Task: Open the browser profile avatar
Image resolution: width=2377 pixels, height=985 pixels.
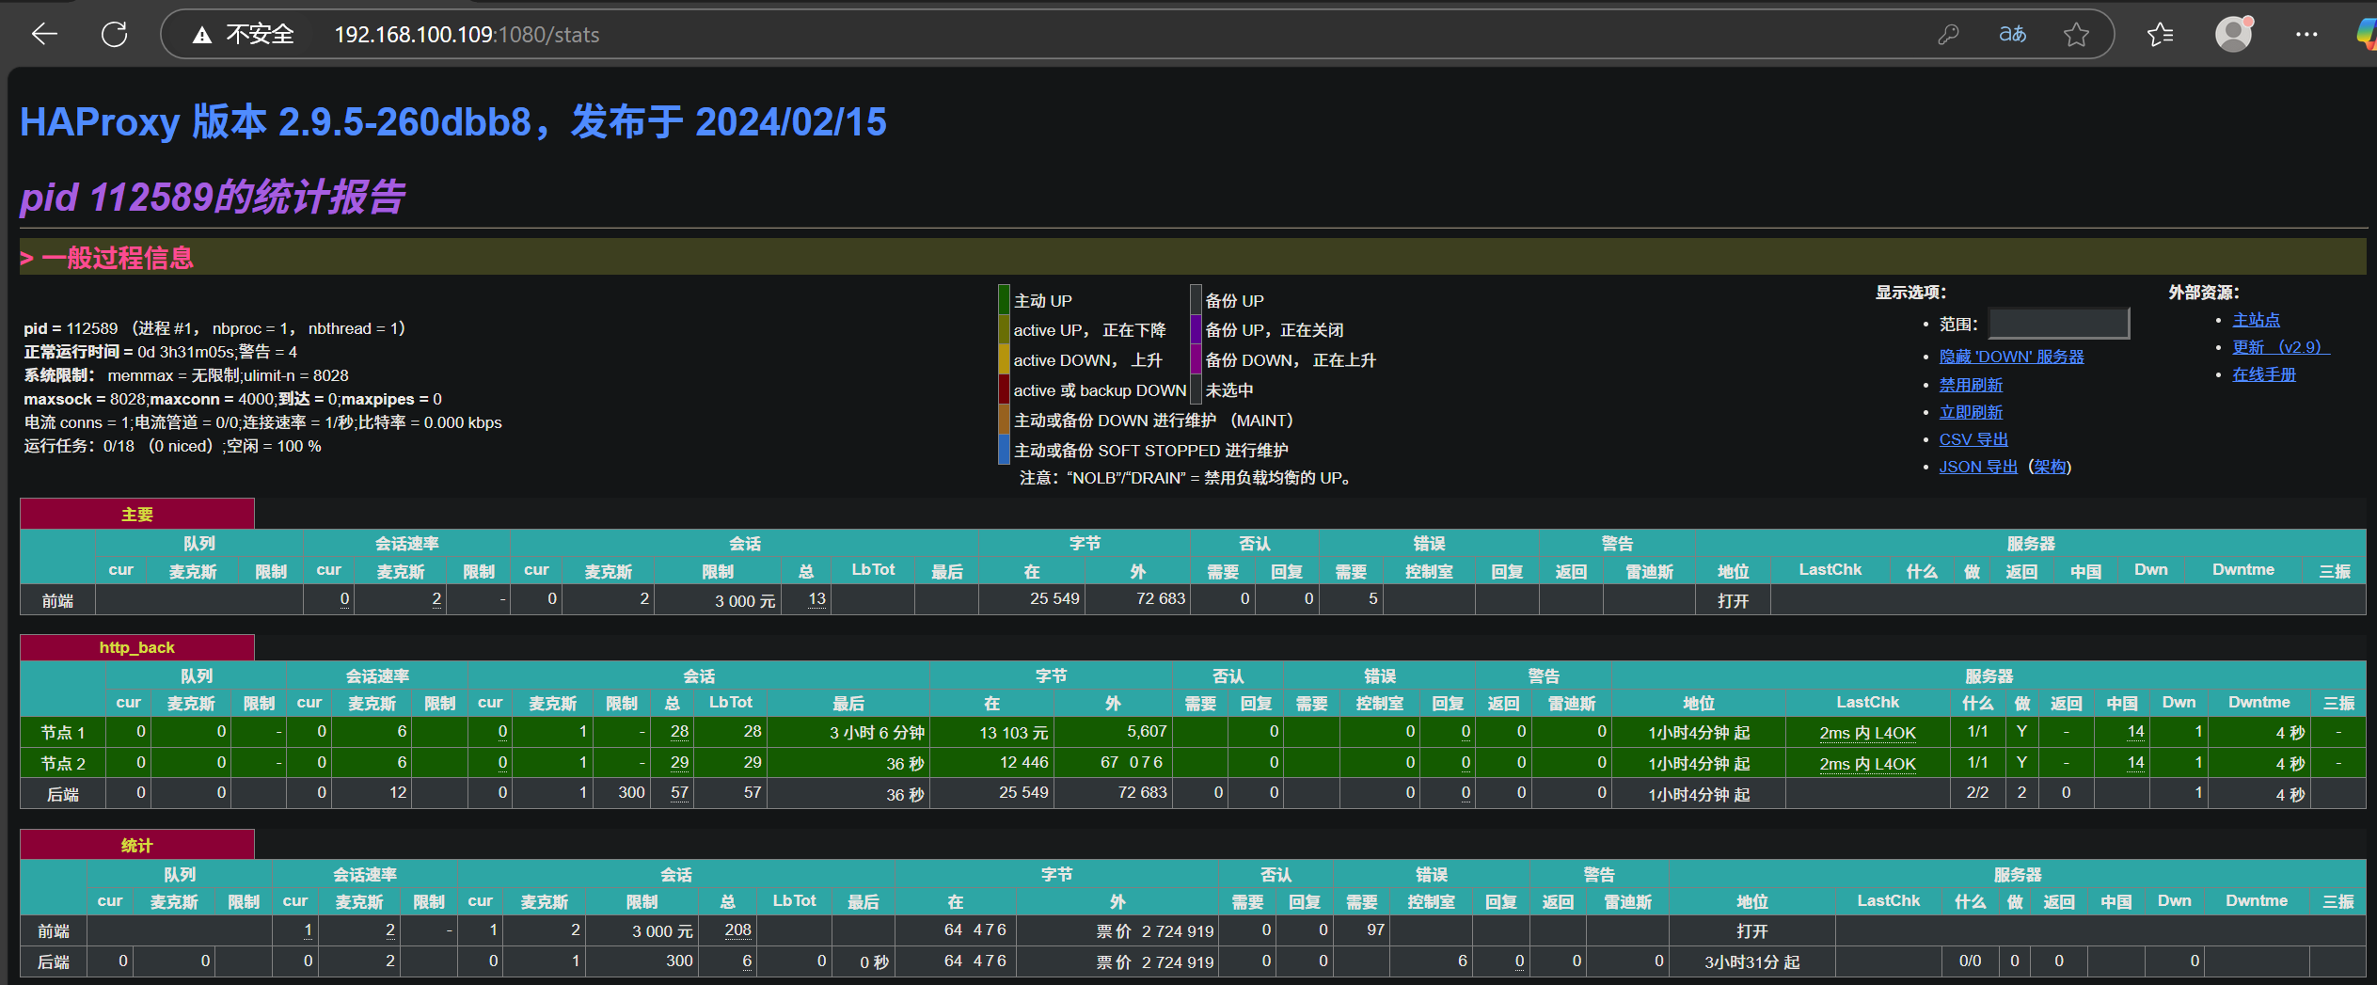Action: click(2234, 35)
